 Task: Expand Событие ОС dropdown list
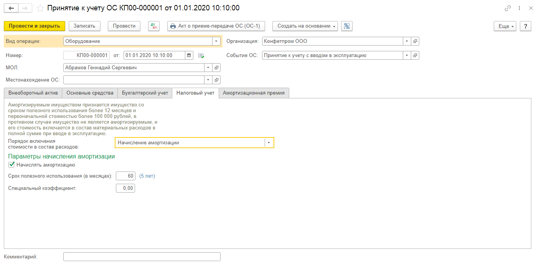coord(407,56)
